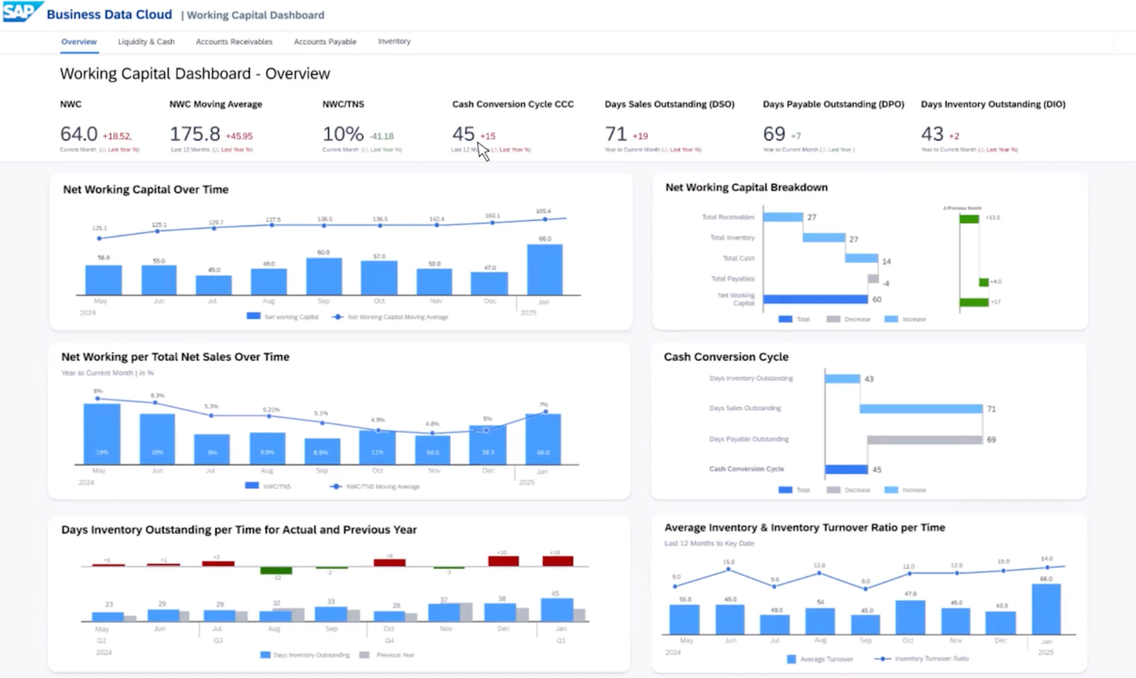The image size is (1136, 678).
Task: Select the May bar in NWC/TNS chart
Action: (x=102, y=434)
